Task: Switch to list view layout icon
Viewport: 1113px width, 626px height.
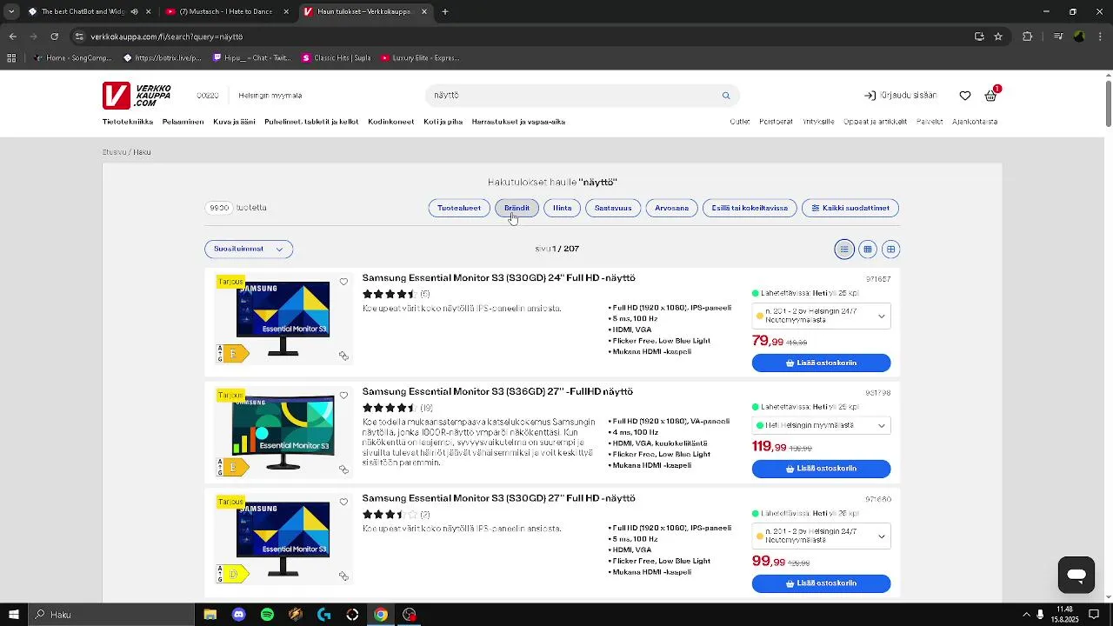Action: click(844, 250)
